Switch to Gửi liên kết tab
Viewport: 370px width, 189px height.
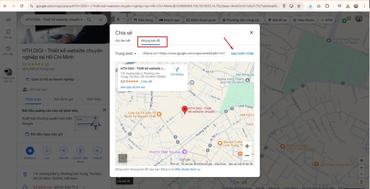click(122, 41)
